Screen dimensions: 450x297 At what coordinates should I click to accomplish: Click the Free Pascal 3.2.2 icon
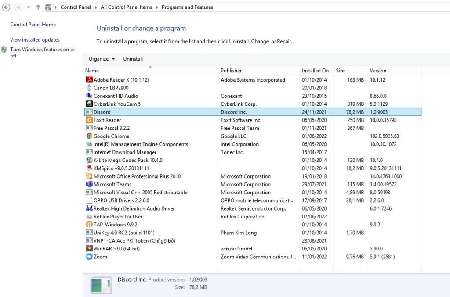[x=89, y=128]
